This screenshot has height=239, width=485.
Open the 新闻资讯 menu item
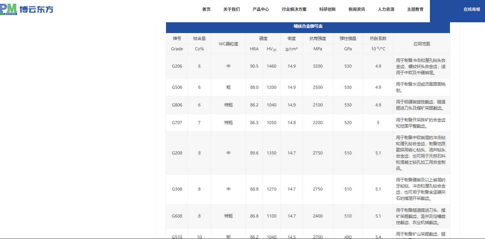[357, 9]
